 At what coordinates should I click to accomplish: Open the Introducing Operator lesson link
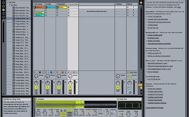coord(154,89)
